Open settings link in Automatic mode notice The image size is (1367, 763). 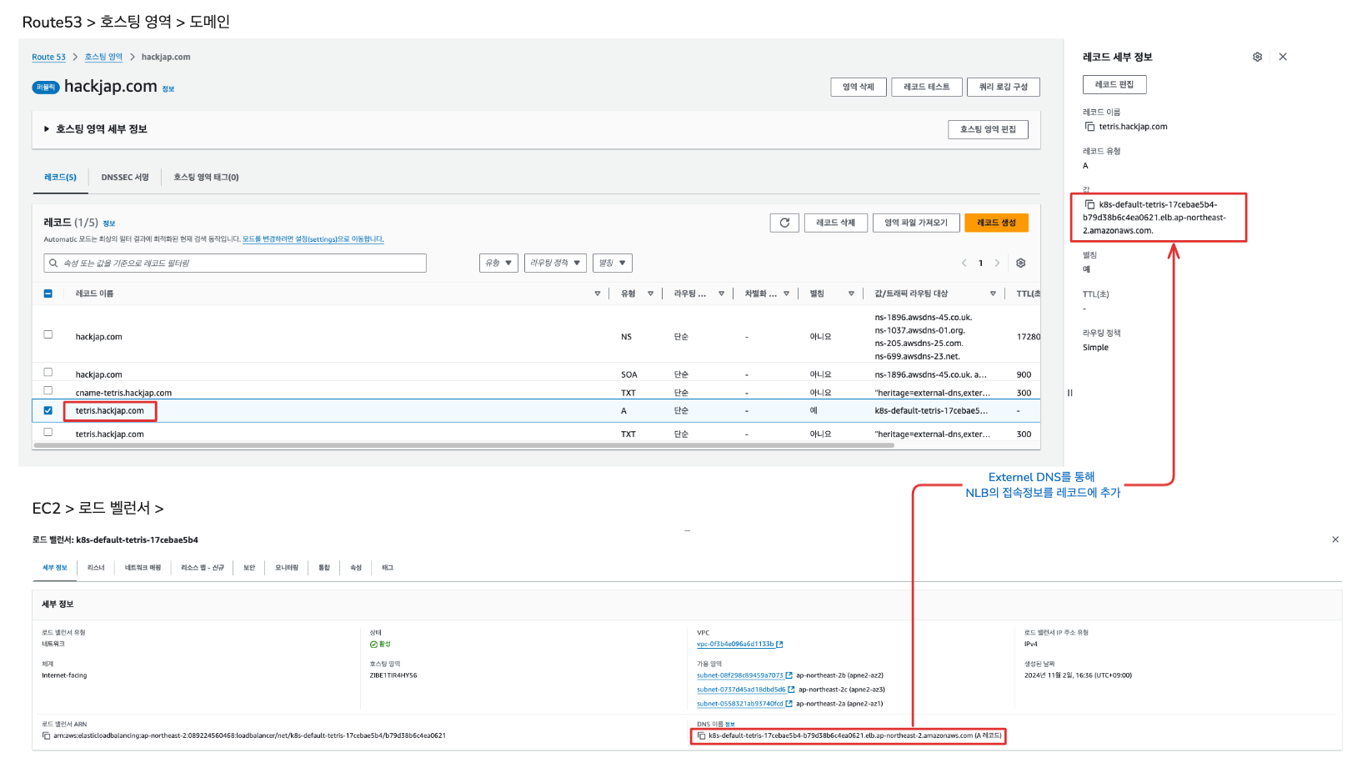[313, 239]
